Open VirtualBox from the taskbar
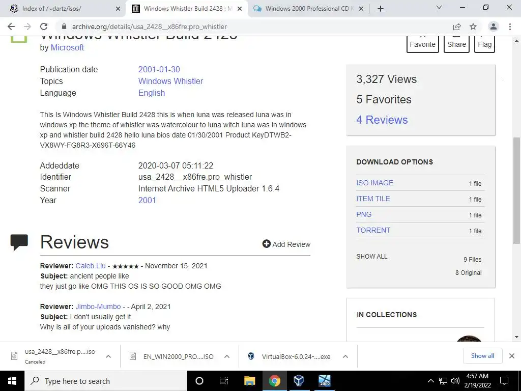The image size is (521, 391). 299,381
